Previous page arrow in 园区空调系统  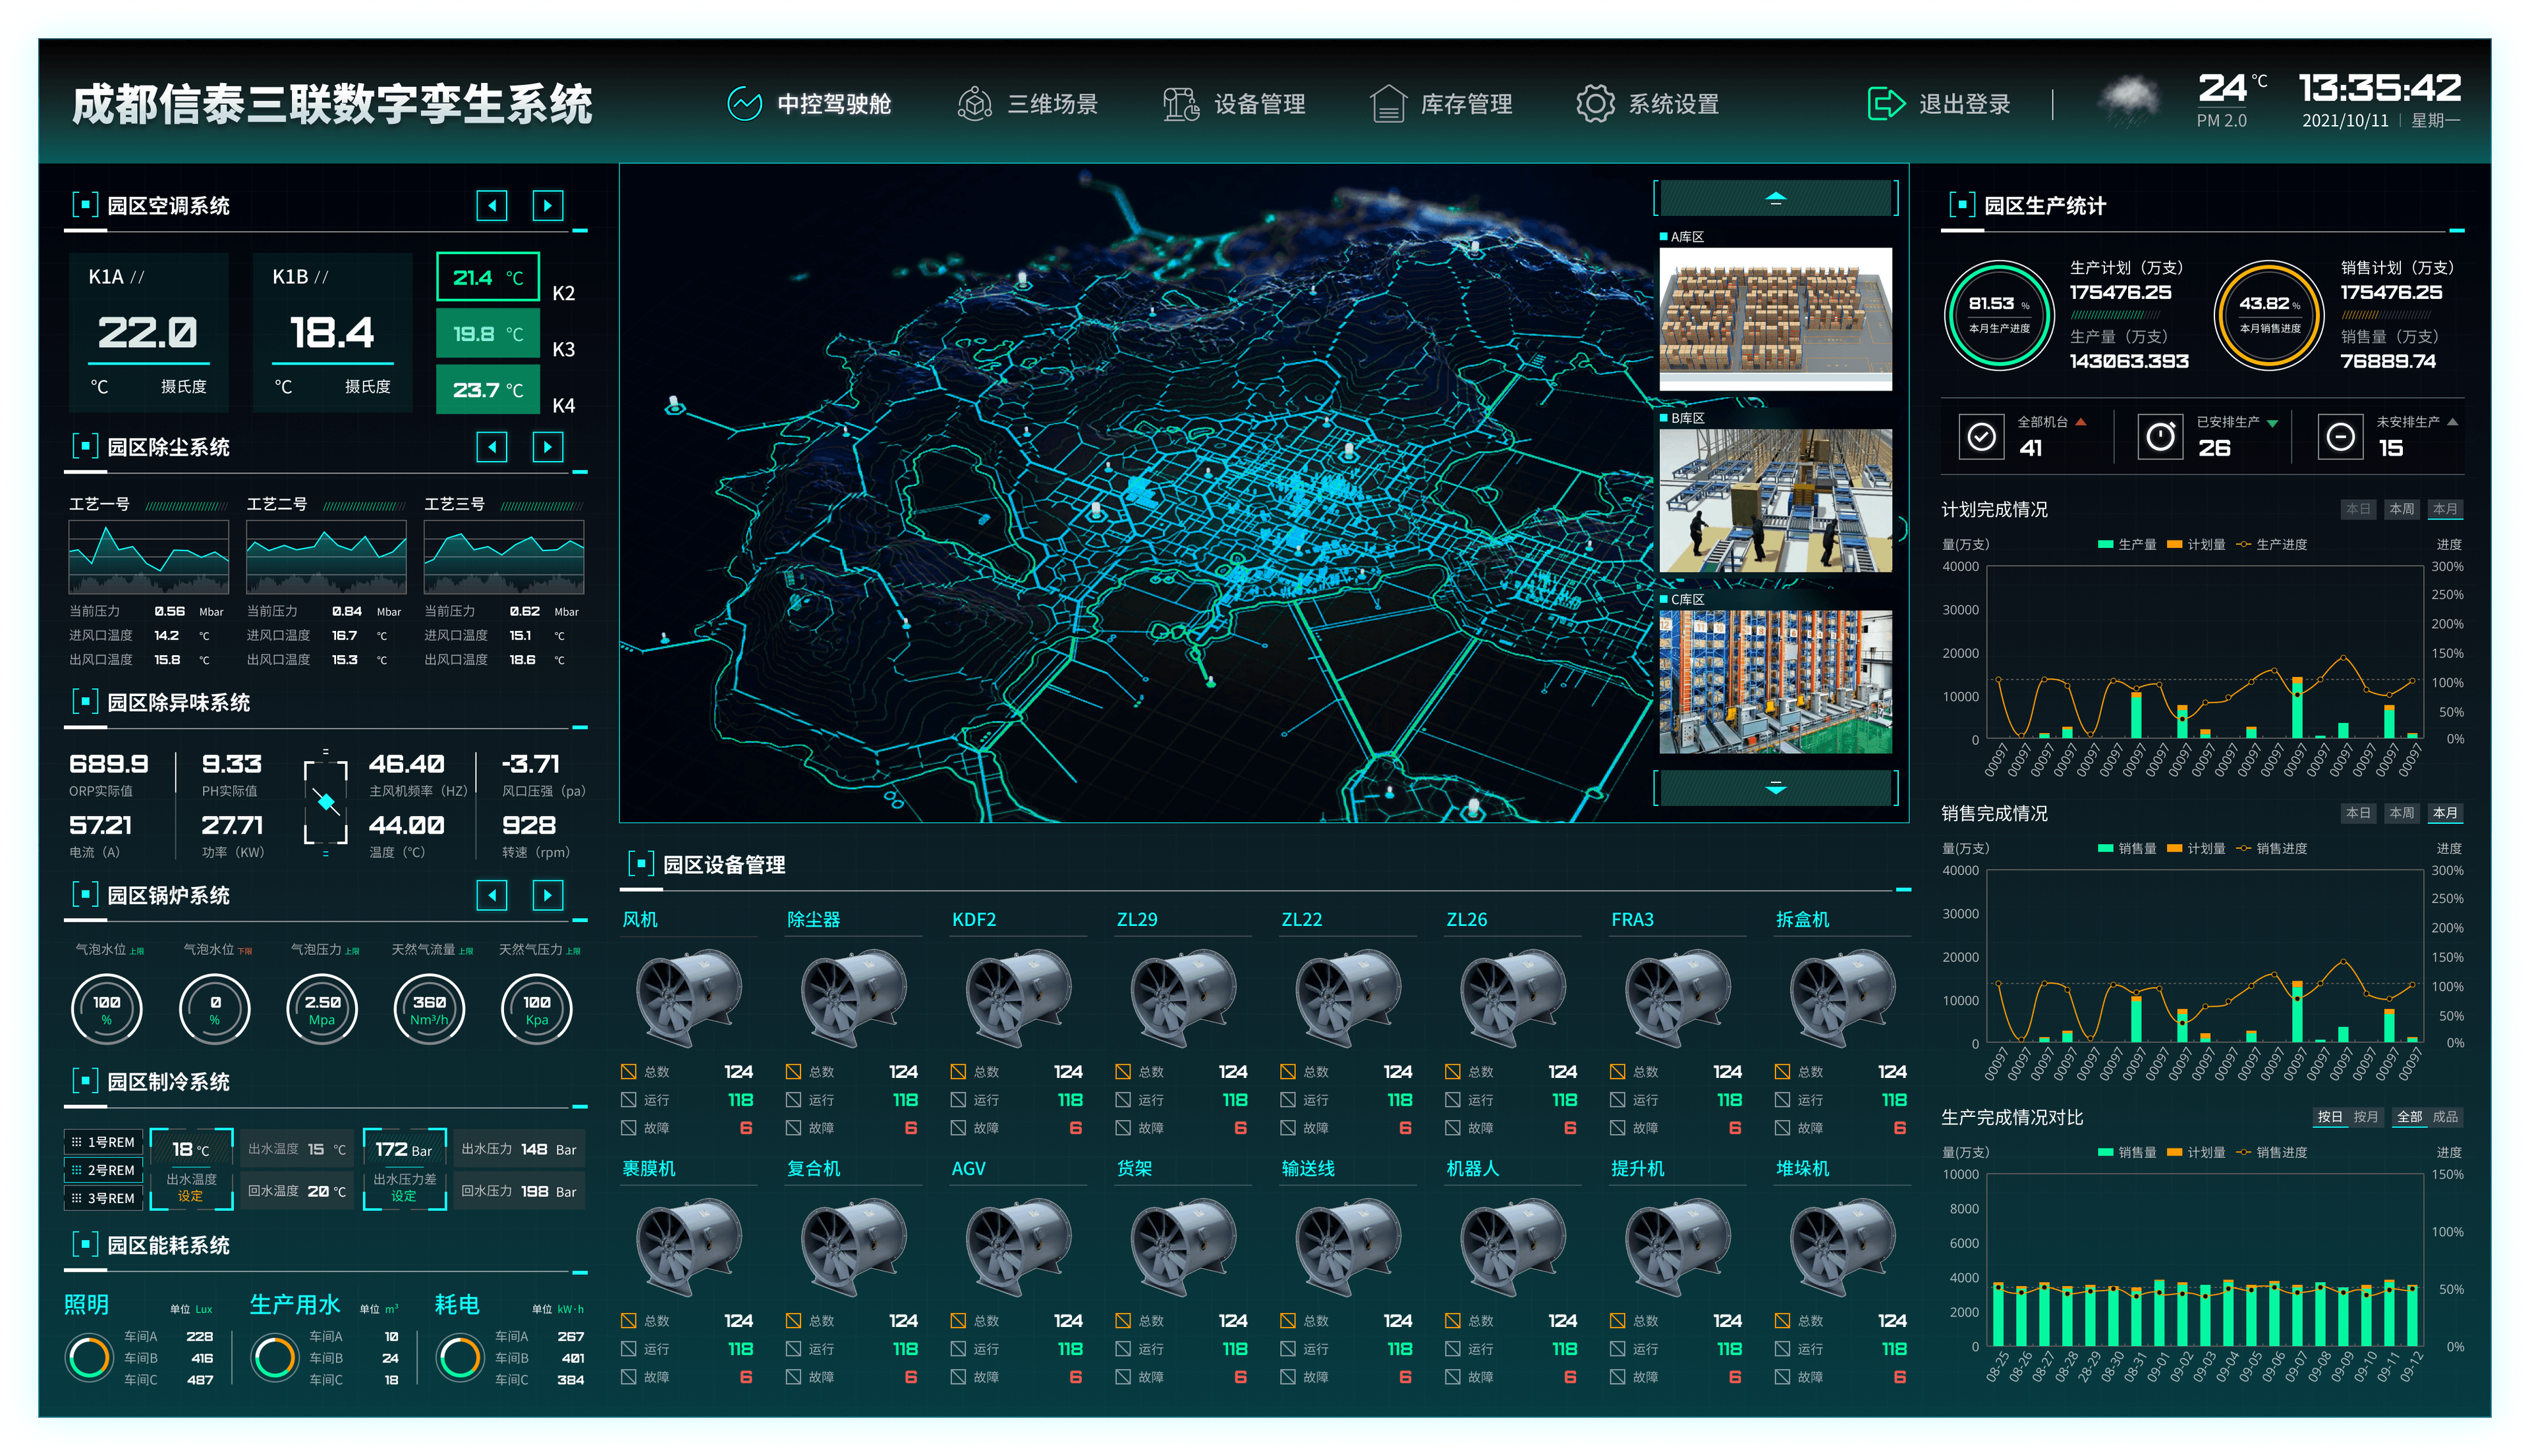[492, 206]
